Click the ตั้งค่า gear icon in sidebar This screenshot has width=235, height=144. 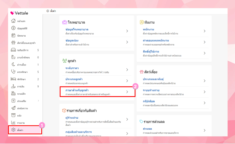tap(13, 130)
